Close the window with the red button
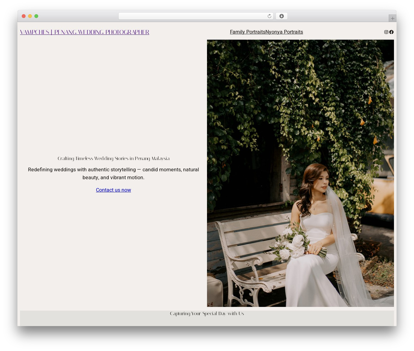 click(24, 16)
